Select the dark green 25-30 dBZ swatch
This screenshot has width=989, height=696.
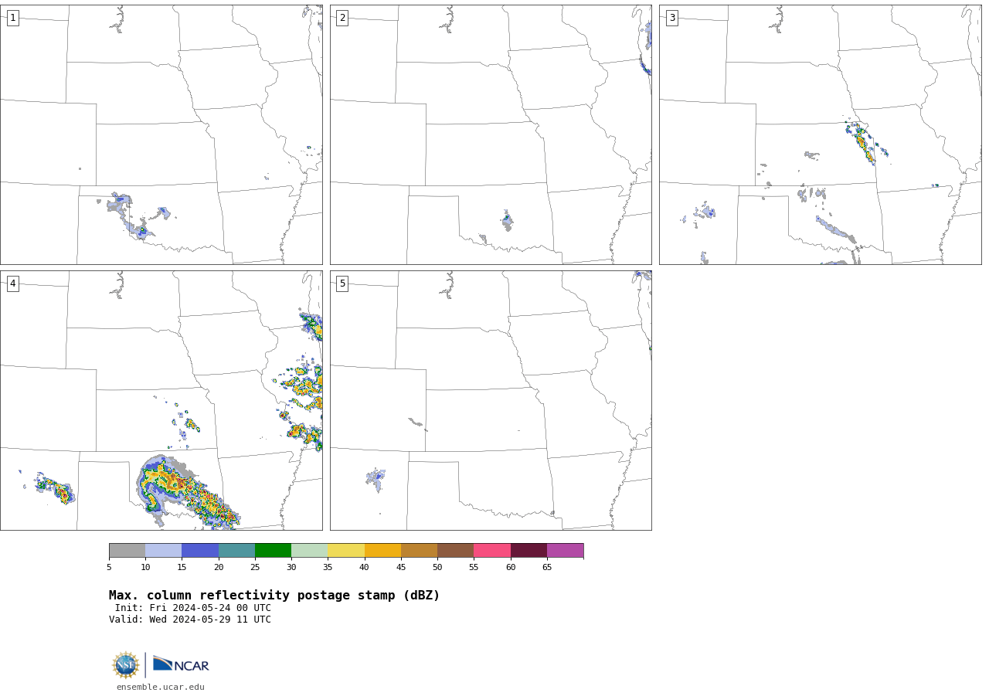(273, 551)
